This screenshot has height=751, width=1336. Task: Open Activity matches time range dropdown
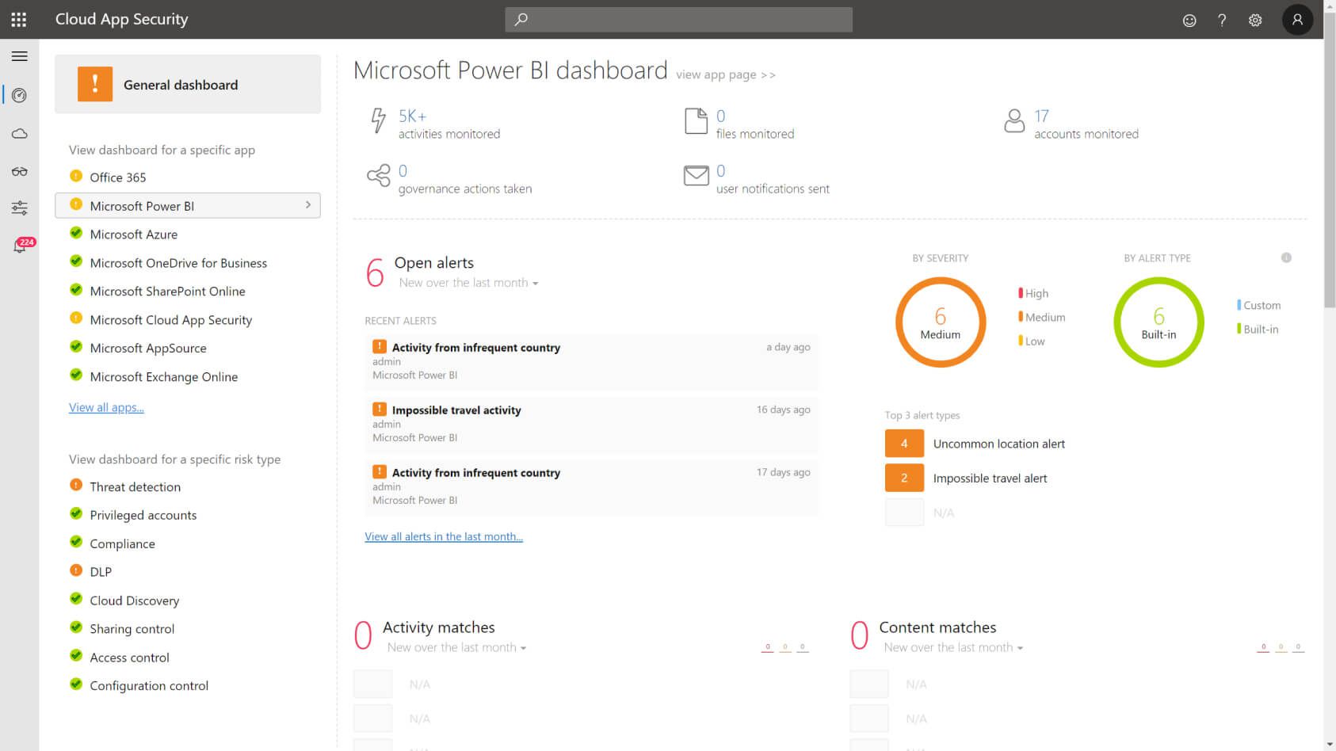pyautogui.click(x=456, y=647)
